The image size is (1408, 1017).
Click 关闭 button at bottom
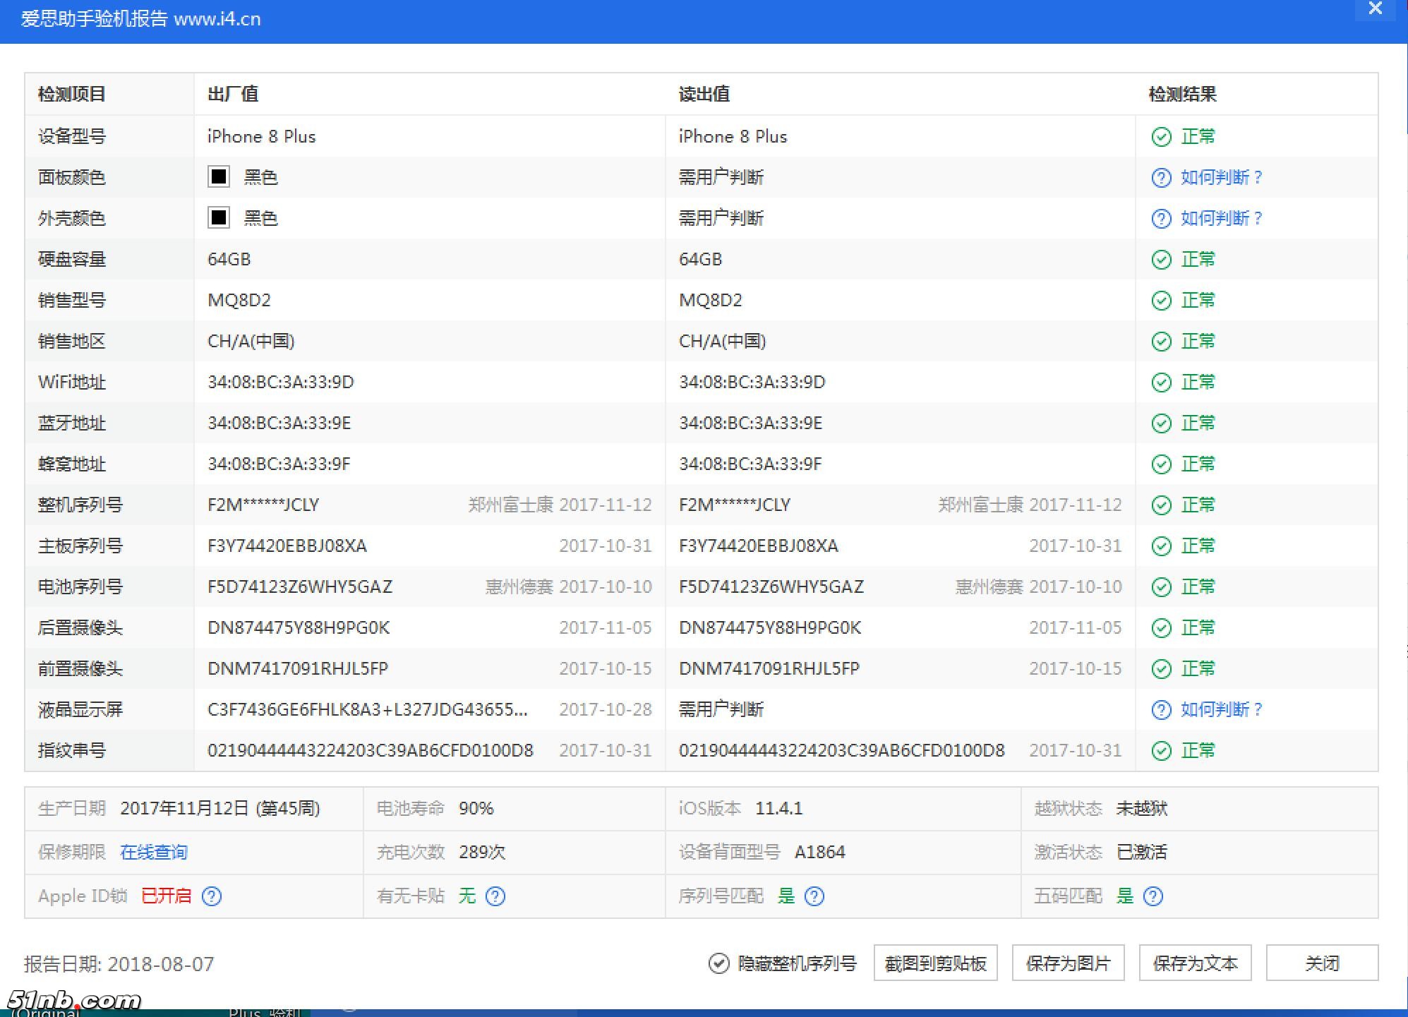[1322, 963]
